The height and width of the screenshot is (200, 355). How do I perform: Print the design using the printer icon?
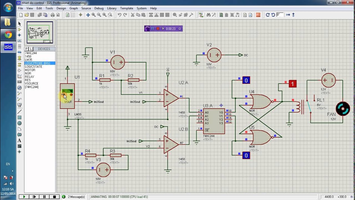pos(52,15)
